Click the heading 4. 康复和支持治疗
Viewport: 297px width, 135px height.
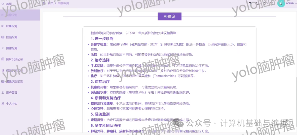pyautogui.click(x=106, y=98)
